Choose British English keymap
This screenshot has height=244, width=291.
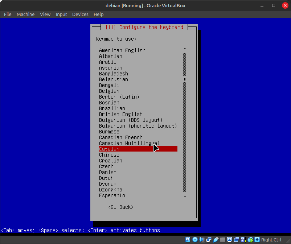(121, 114)
